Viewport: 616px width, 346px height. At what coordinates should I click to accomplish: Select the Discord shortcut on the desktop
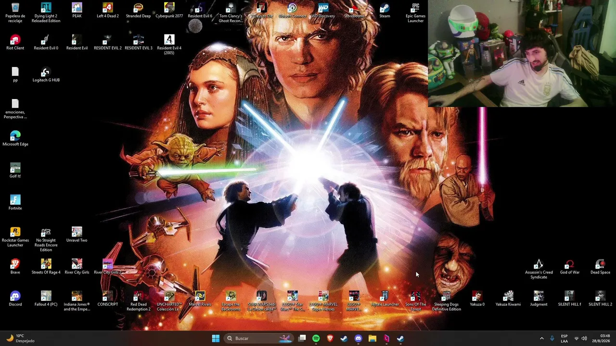(15, 298)
